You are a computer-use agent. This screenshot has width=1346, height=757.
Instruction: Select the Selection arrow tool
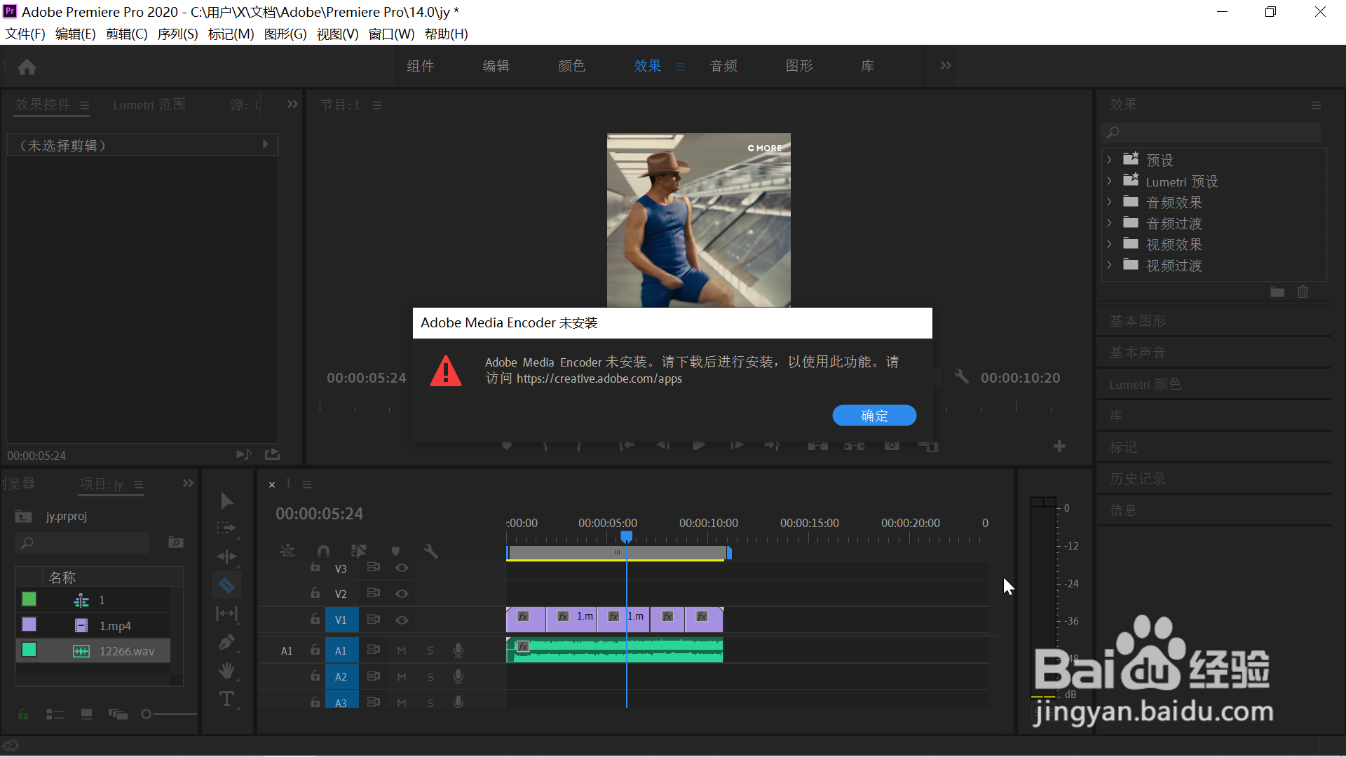[x=226, y=500]
